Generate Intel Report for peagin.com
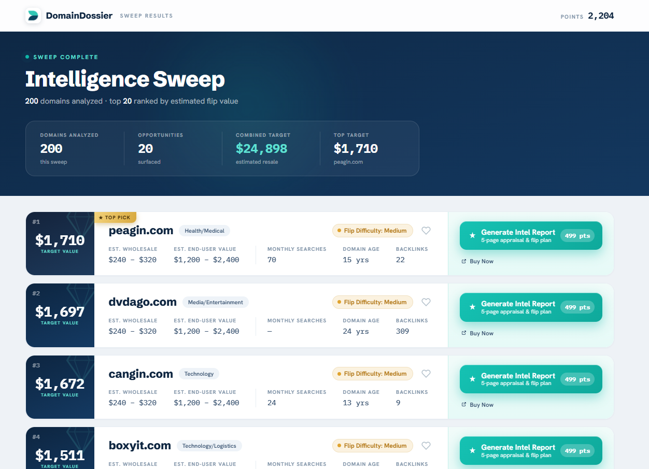The width and height of the screenshot is (649, 469). (531, 236)
